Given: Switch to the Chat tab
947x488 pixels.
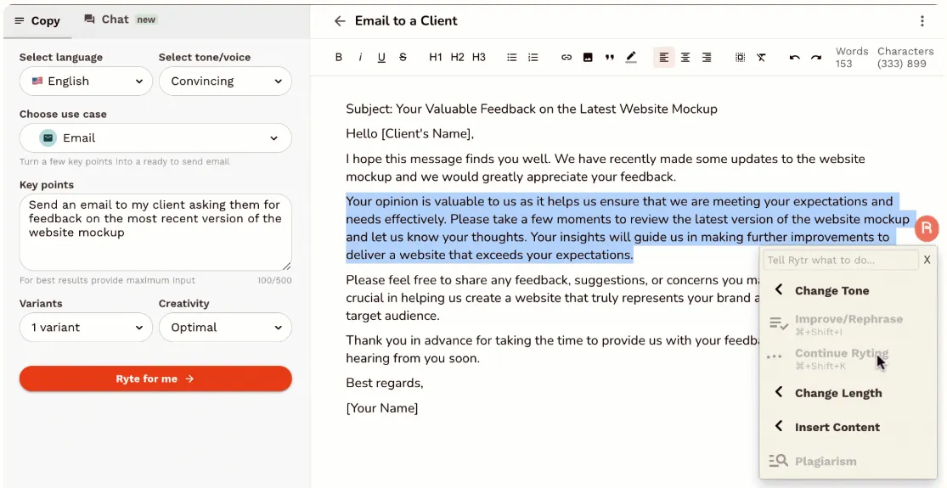Looking at the screenshot, I should click(x=120, y=20).
